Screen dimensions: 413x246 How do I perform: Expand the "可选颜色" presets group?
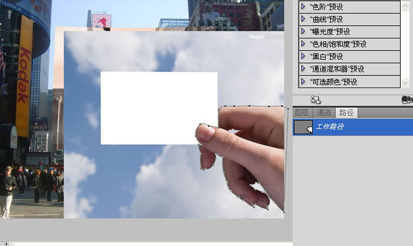pos(303,82)
